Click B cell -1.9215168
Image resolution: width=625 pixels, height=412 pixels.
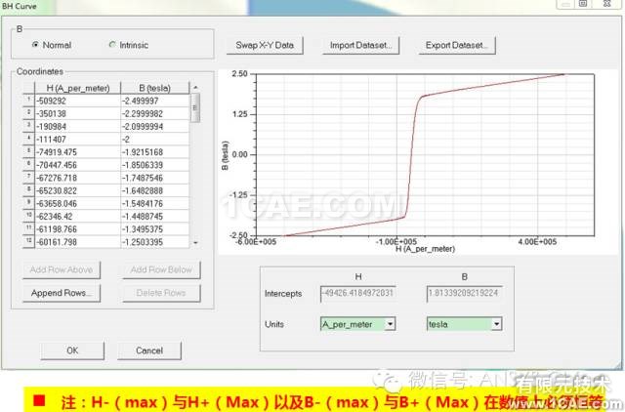pos(154,152)
